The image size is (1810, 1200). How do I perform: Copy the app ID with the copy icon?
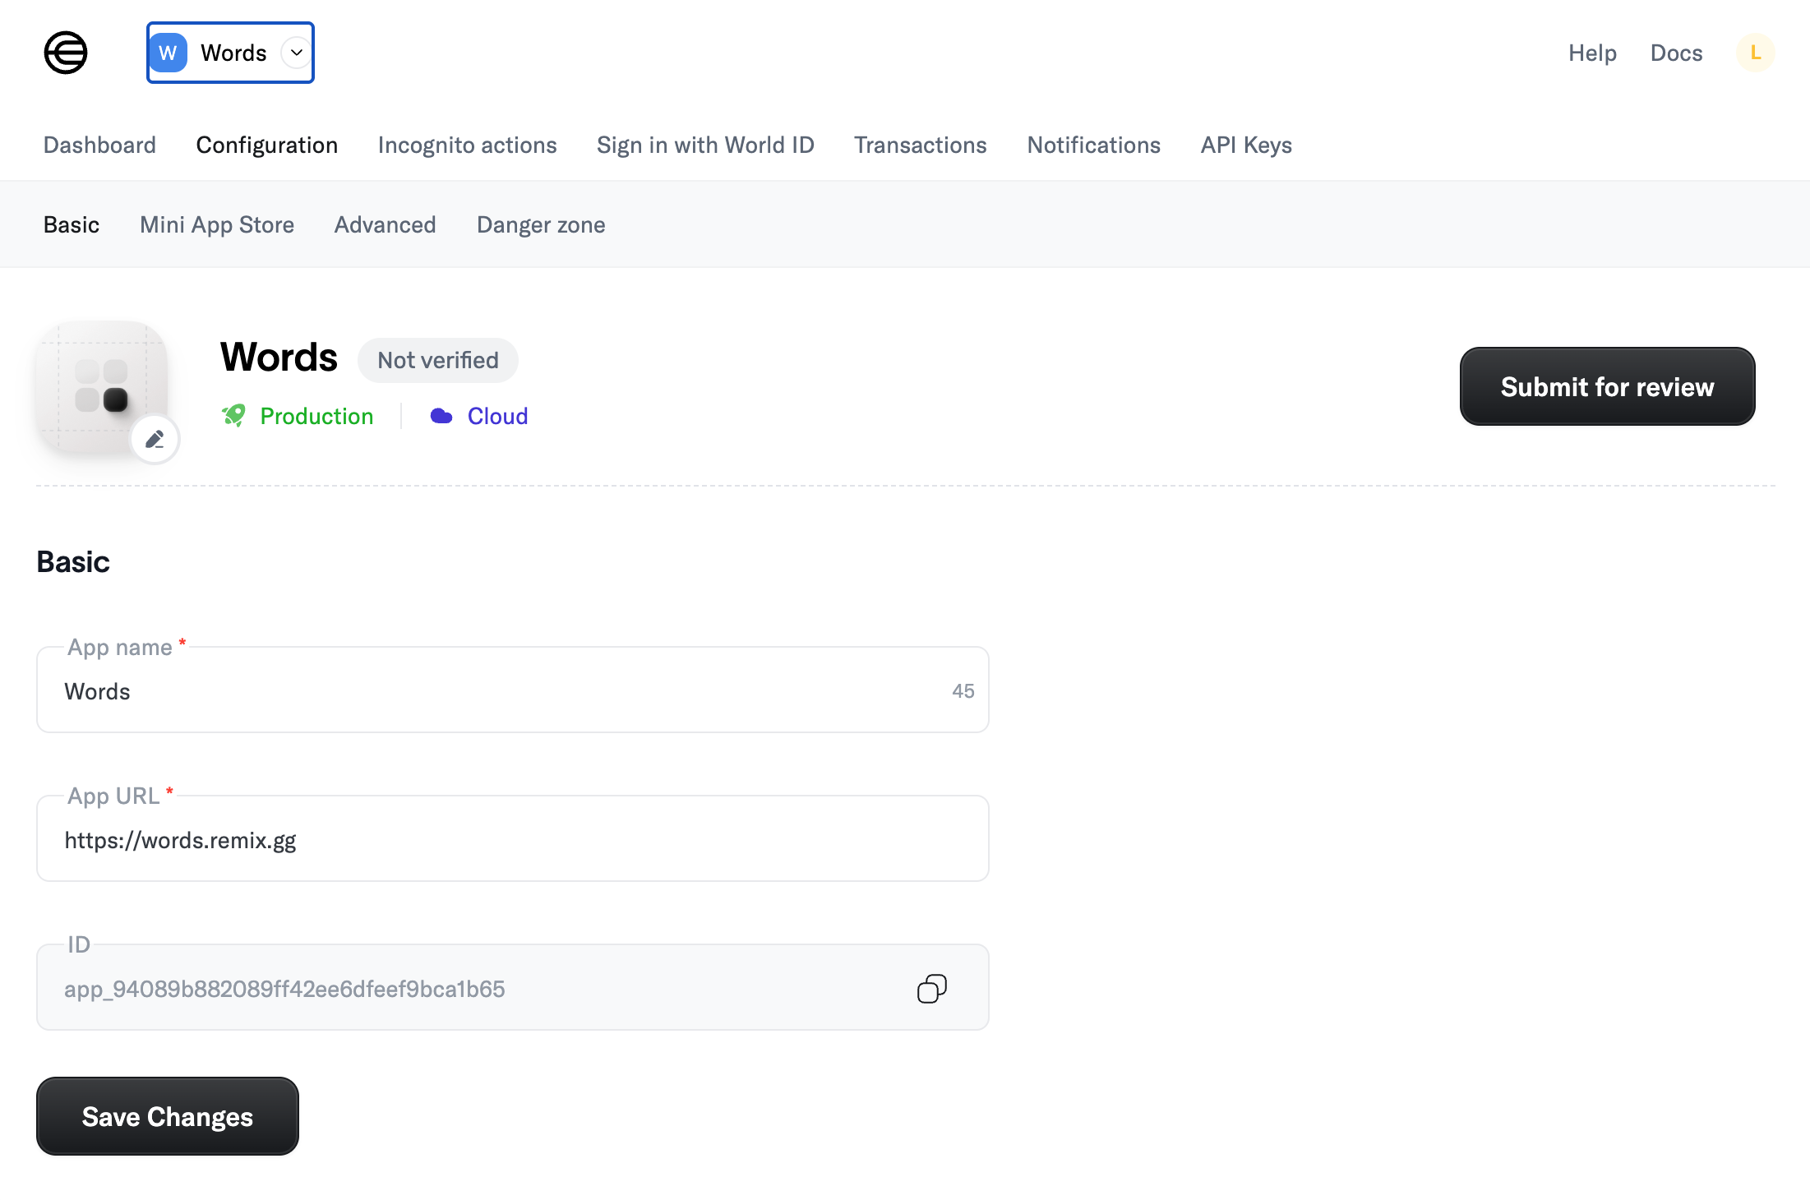click(x=932, y=988)
